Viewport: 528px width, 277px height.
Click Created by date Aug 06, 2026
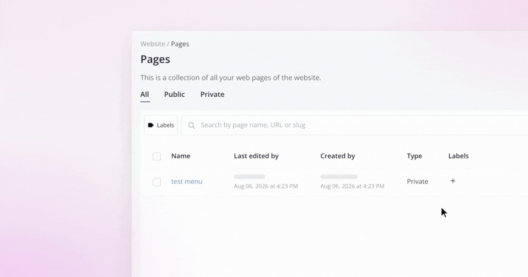(x=352, y=186)
